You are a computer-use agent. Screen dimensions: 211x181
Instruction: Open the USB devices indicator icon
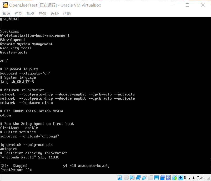(x=144, y=178)
